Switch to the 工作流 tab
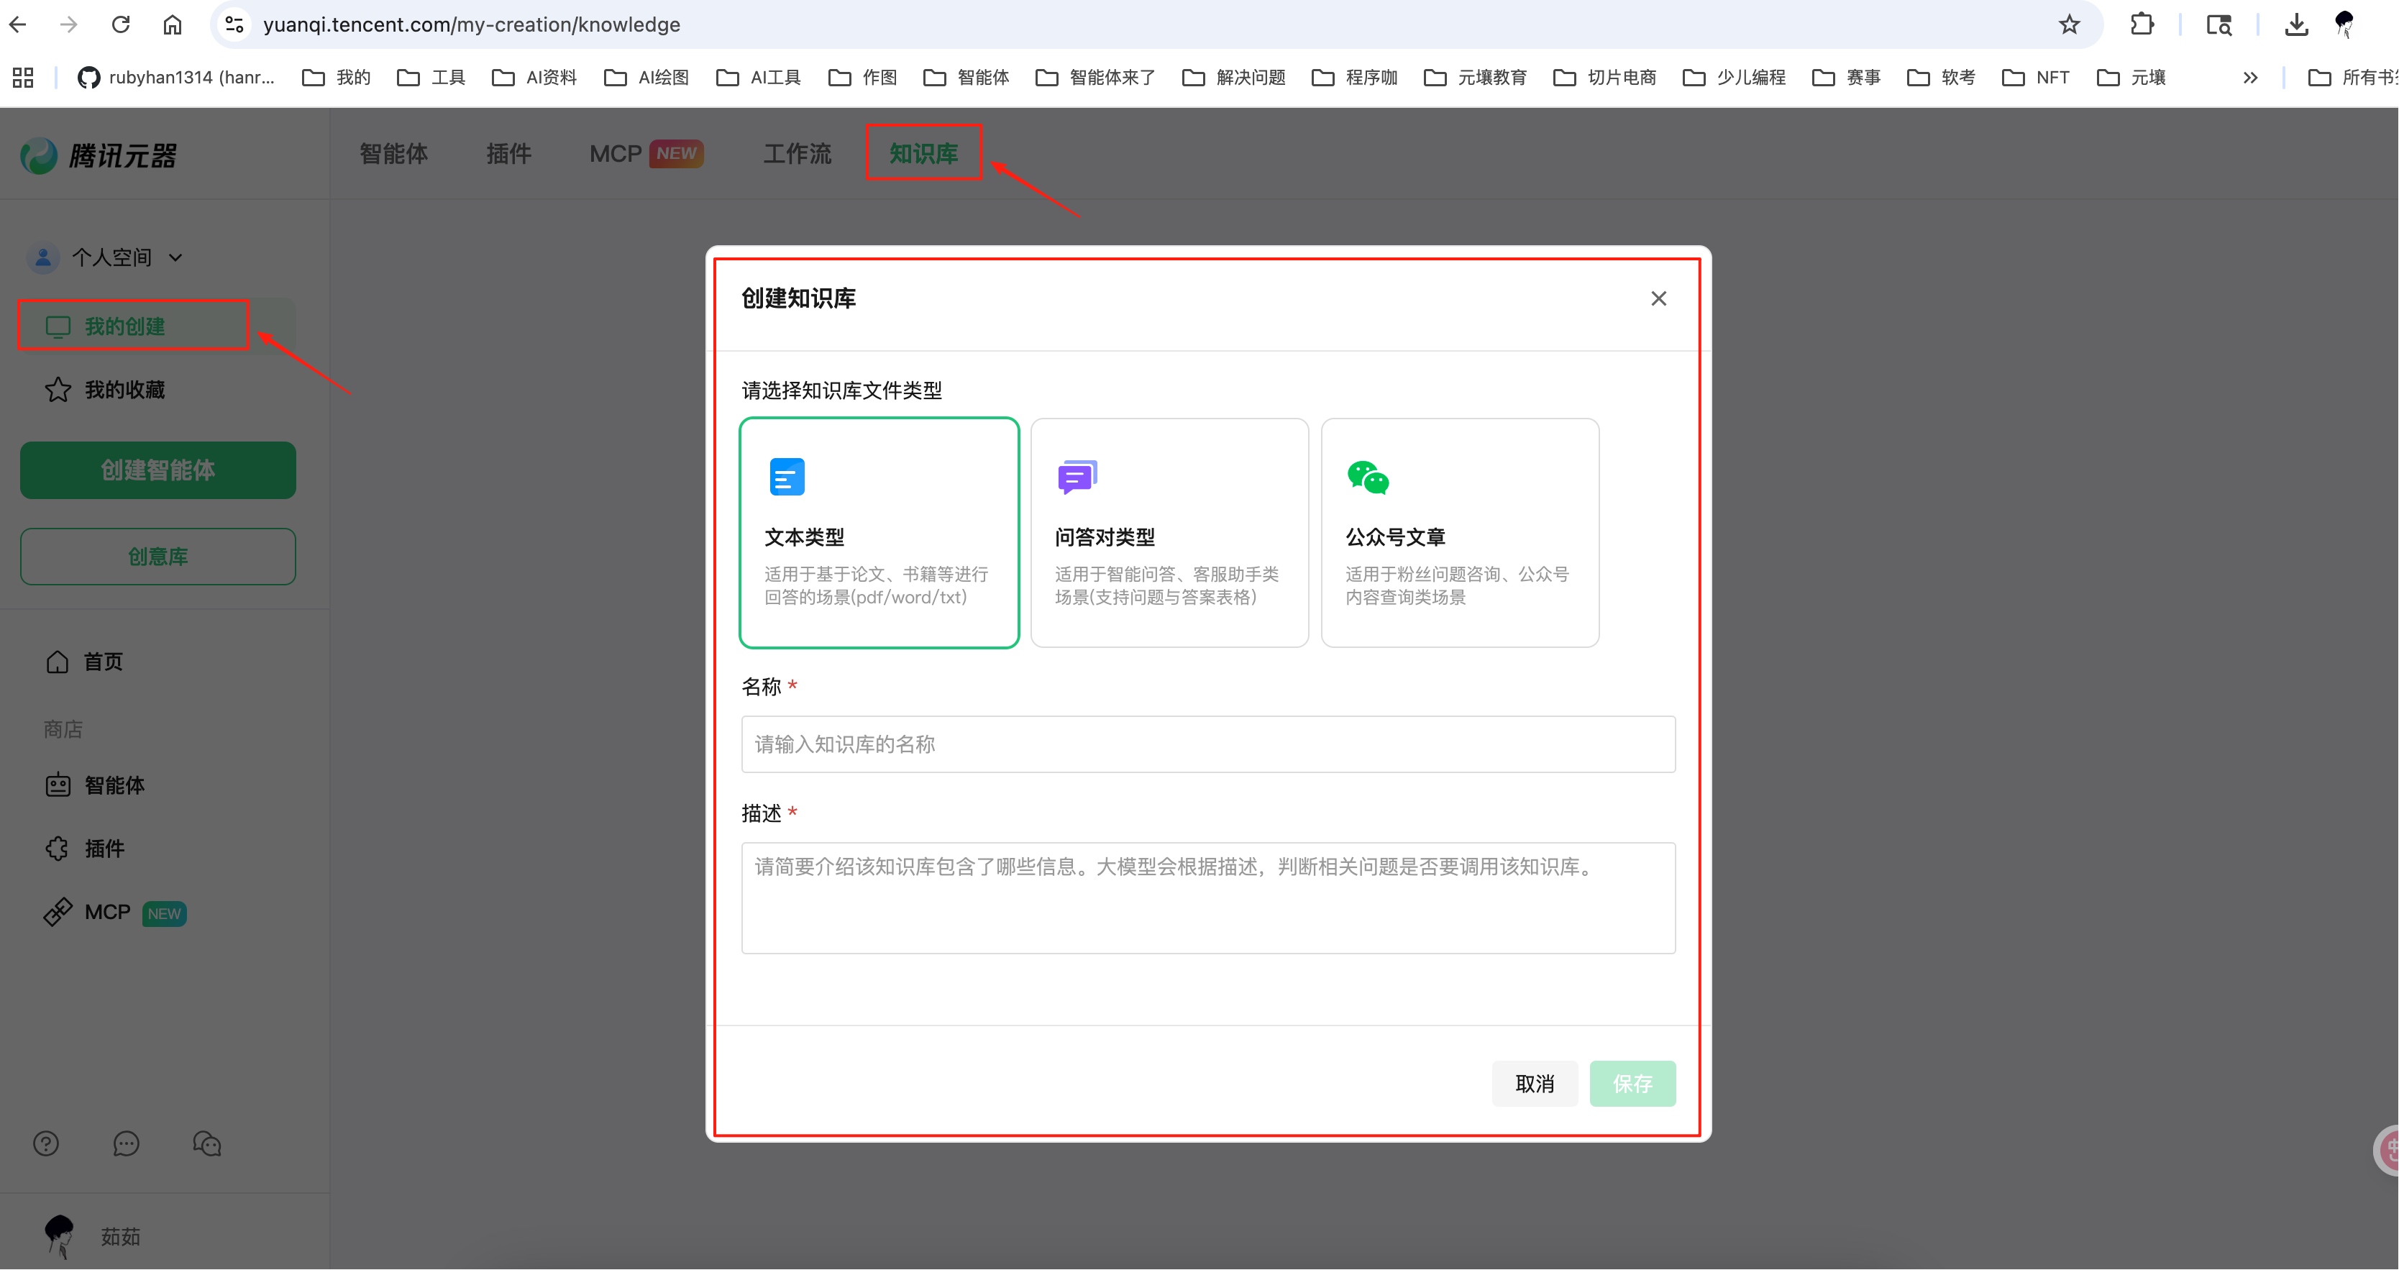Screen dimensions: 2399x1270 (x=796, y=154)
